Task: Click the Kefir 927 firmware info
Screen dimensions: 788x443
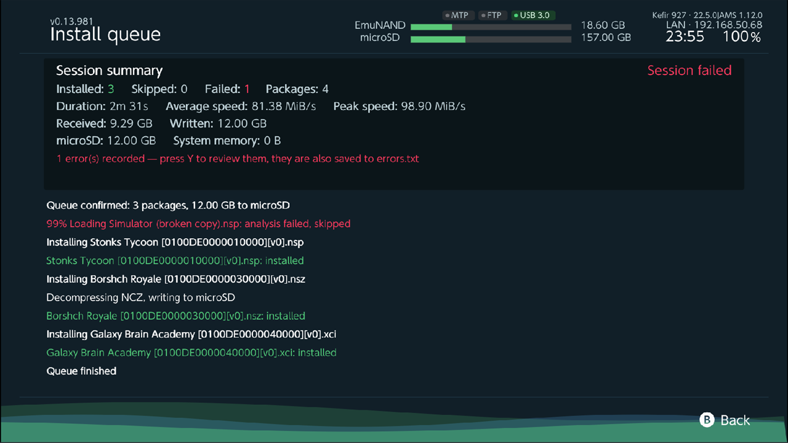Action: (x=707, y=15)
